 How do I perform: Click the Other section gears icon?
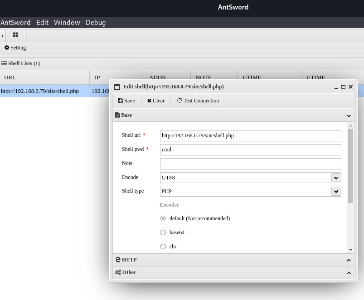(118, 272)
